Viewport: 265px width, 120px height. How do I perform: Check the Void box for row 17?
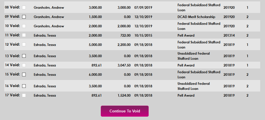point(24,95)
